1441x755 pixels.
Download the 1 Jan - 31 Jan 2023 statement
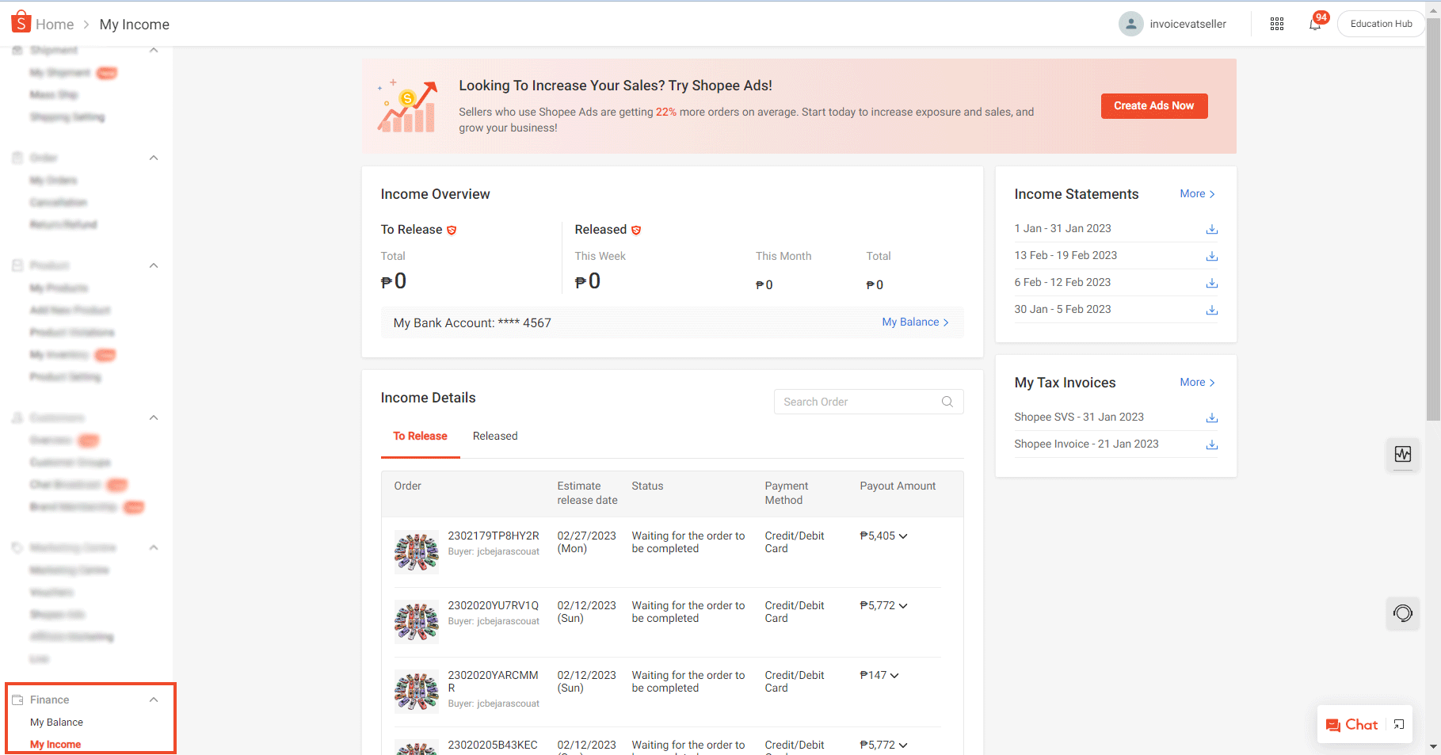click(1211, 229)
